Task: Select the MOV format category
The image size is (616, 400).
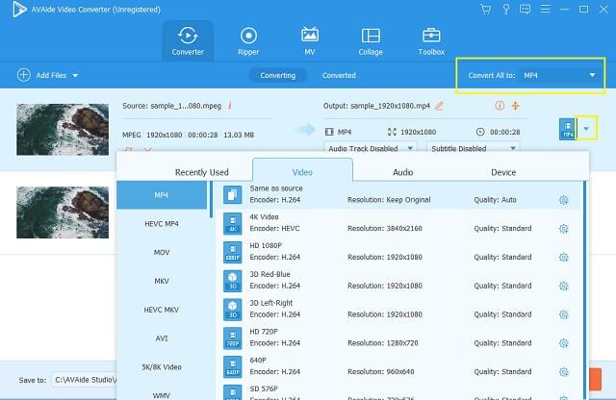Action: coord(162,253)
